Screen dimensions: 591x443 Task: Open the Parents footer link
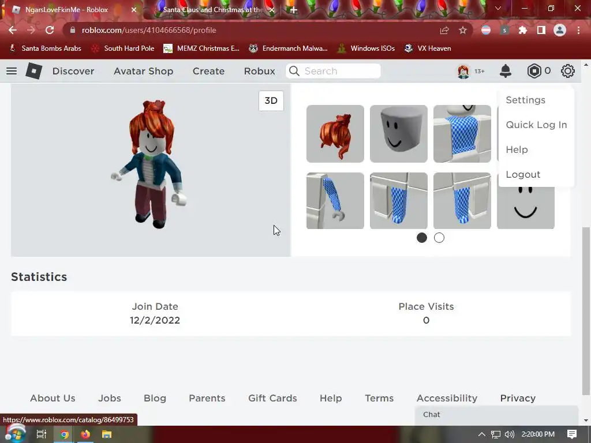coord(207,398)
